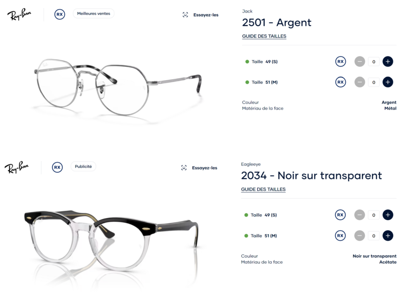Increase quantity for Jack Taille 51 (M)
Viewport: 404px width, 303px height.
(388, 82)
